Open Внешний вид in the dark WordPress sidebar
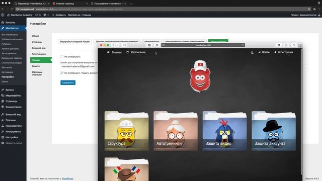The width and height of the screenshot is (322, 181). [13, 114]
